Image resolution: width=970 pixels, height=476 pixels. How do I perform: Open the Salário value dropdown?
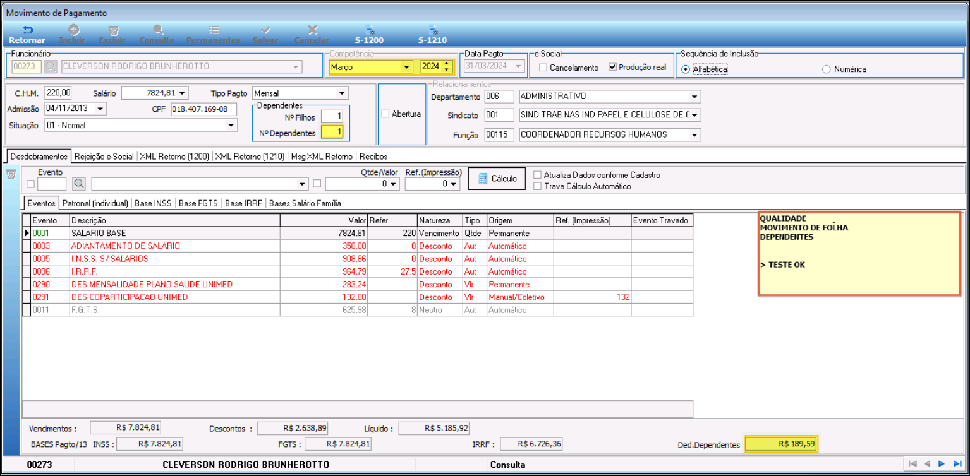click(x=183, y=93)
